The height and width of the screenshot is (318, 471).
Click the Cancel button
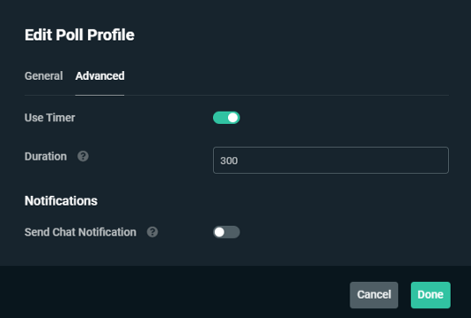coord(374,295)
